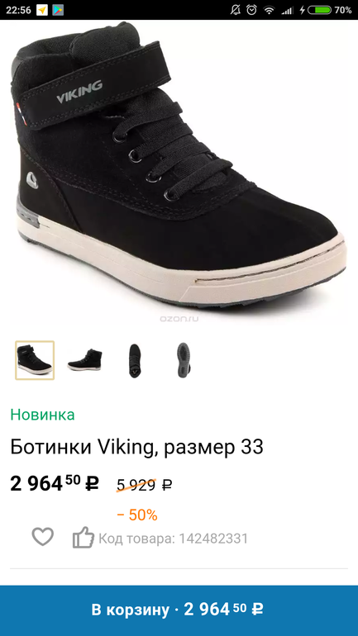Tap the Google Play status bar icon
358x636 pixels.
[x=58, y=10]
